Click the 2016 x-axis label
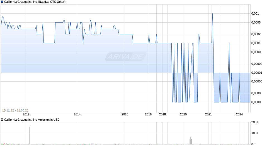This screenshot has width=262, height=147. (148, 114)
